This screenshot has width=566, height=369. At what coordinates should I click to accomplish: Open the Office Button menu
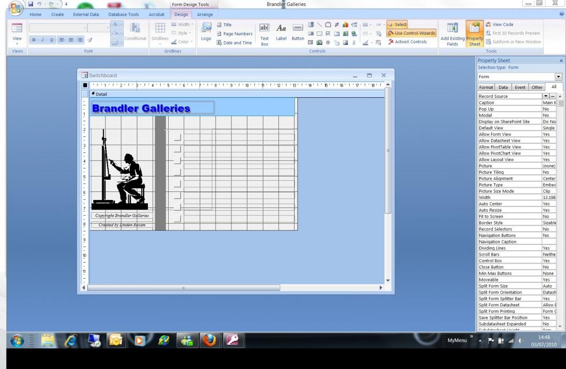pyautogui.click(x=15, y=7)
